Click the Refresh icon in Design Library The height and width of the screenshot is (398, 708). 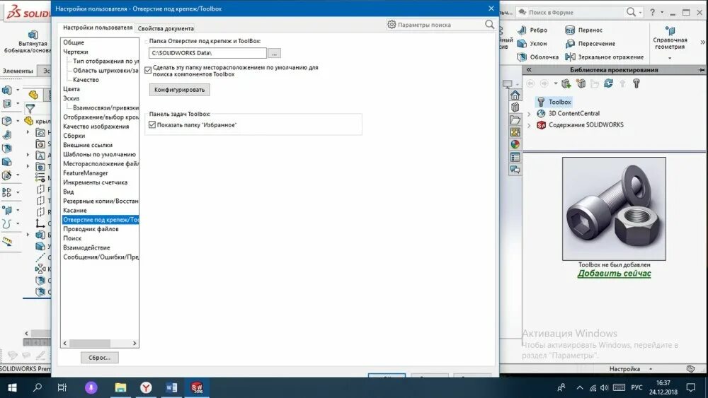tap(609, 83)
